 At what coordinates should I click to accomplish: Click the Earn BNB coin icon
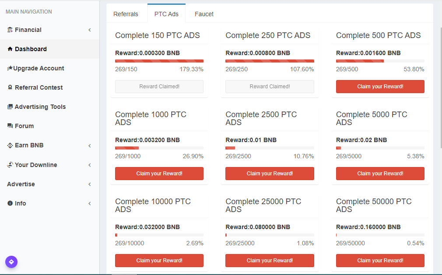pos(10,146)
